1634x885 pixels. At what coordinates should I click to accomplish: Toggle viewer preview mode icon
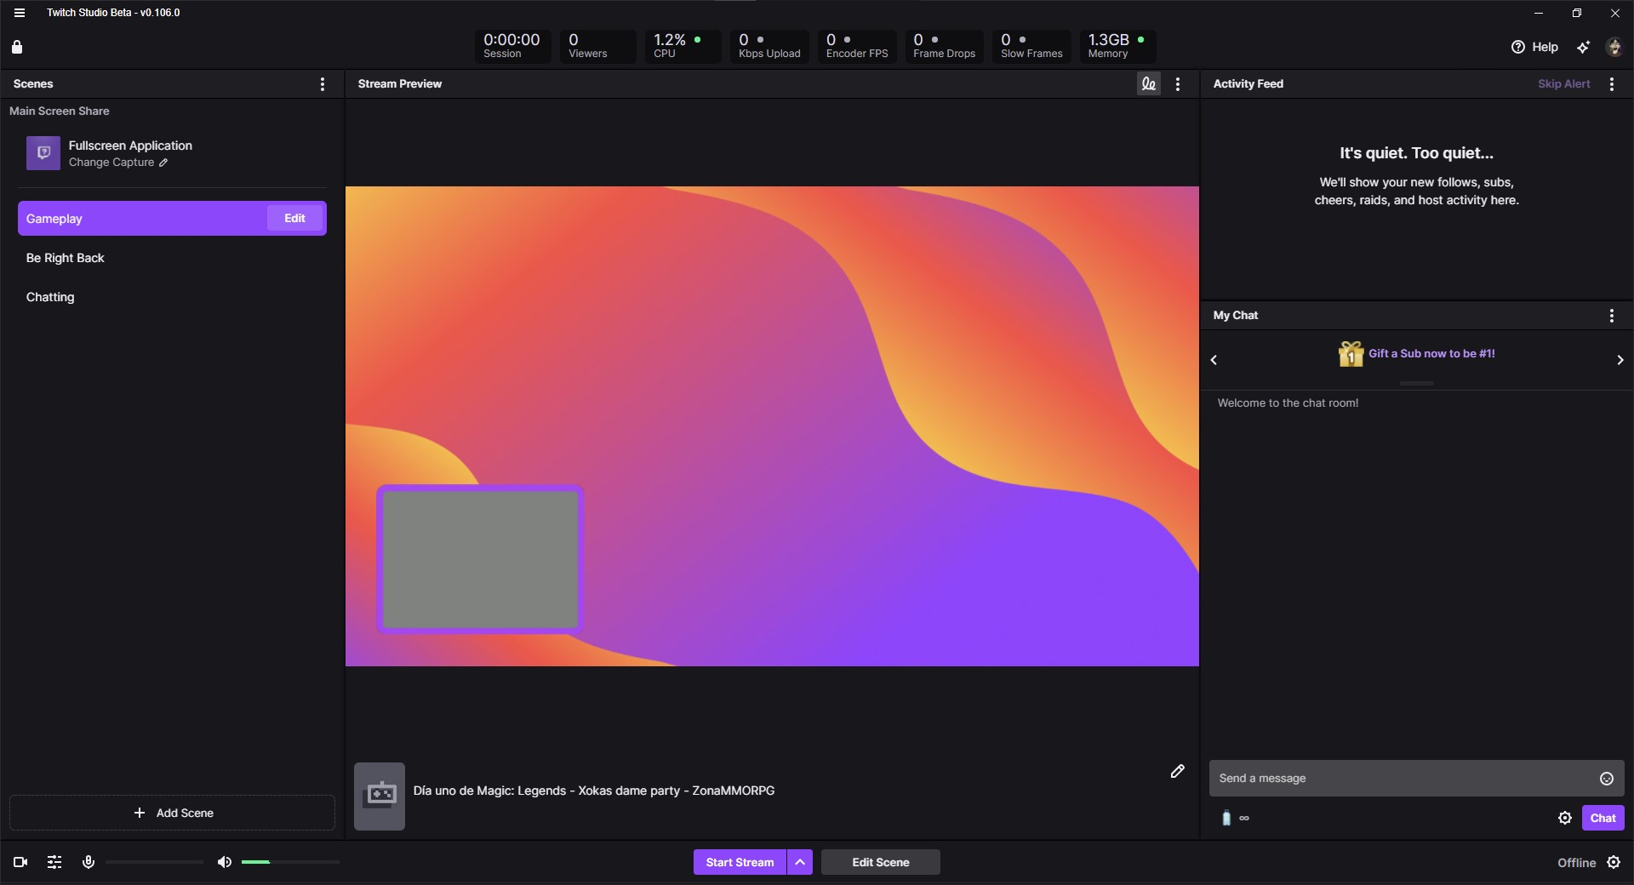(x=1148, y=83)
